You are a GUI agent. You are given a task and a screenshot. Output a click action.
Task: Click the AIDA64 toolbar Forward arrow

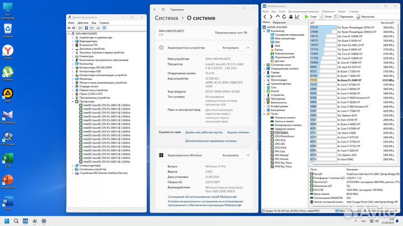pos(271,17)
